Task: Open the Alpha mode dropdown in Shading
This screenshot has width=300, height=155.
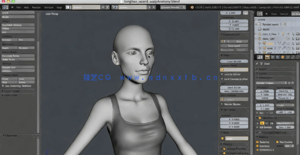Action: click(x=289, y=146)
